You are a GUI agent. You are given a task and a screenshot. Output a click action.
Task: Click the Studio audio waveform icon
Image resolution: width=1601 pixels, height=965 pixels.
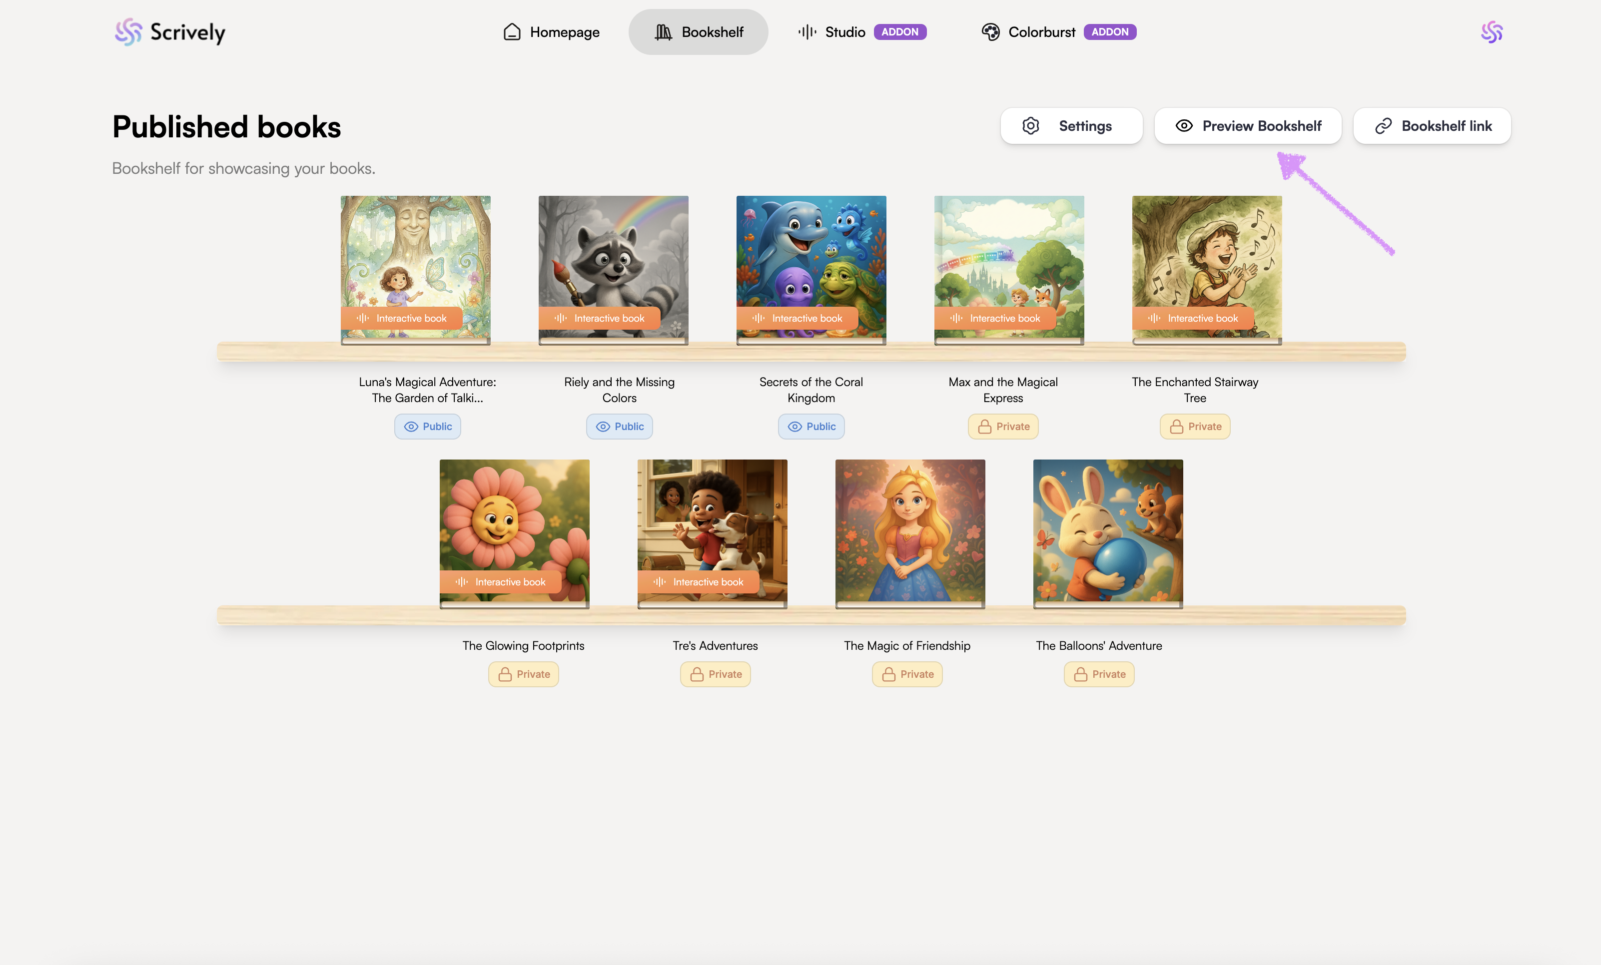(807, 32)
